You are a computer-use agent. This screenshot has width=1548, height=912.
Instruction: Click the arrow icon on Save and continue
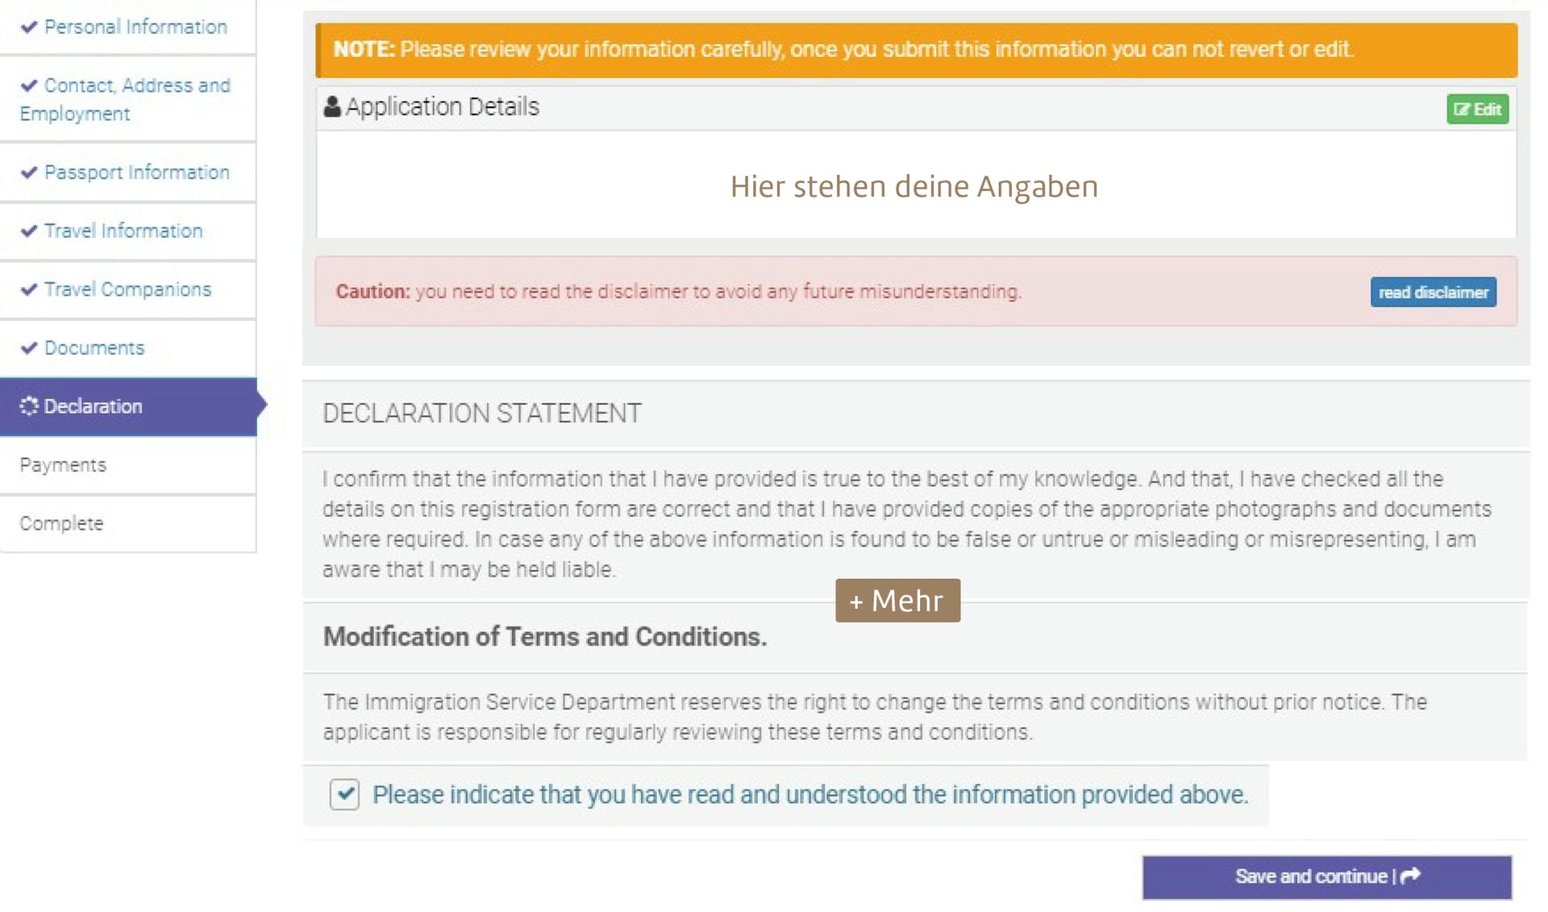1411,876
